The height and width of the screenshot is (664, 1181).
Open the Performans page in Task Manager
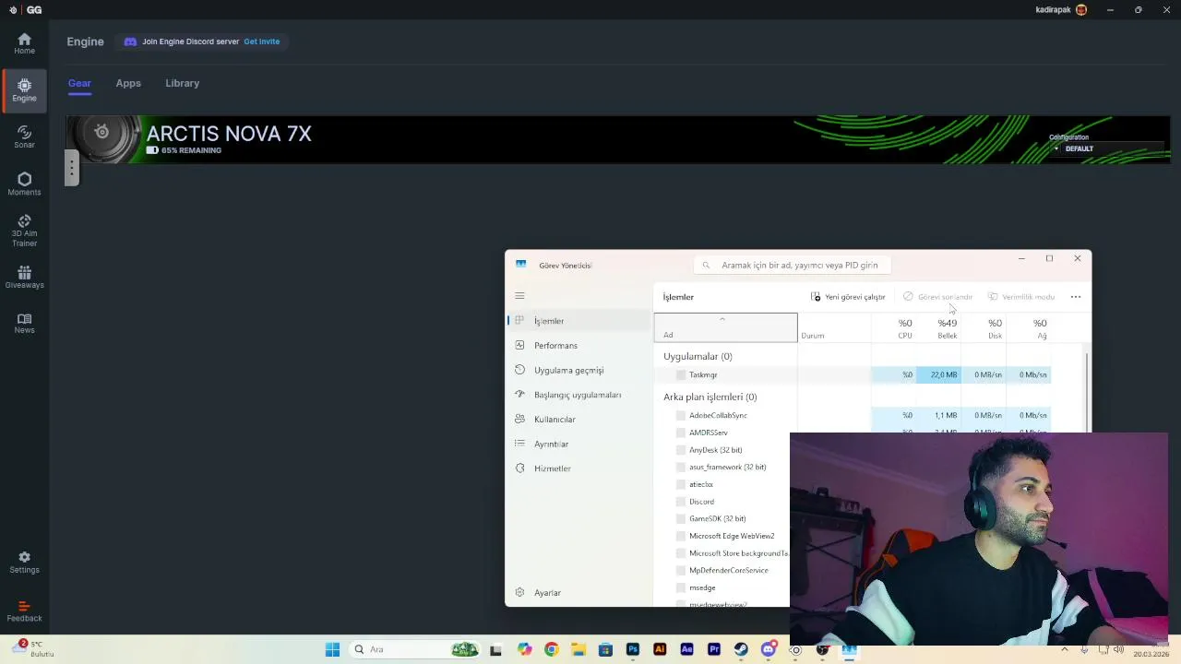pyautogui.click(x=579, y=345)
